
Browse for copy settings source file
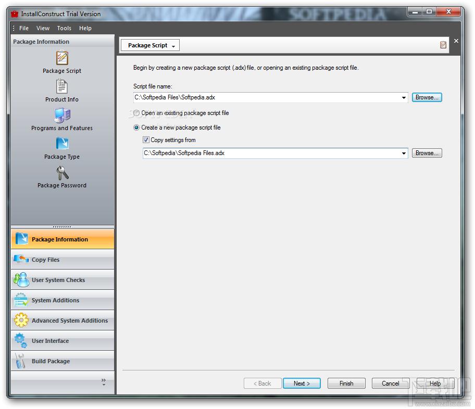tap(427, 153)
